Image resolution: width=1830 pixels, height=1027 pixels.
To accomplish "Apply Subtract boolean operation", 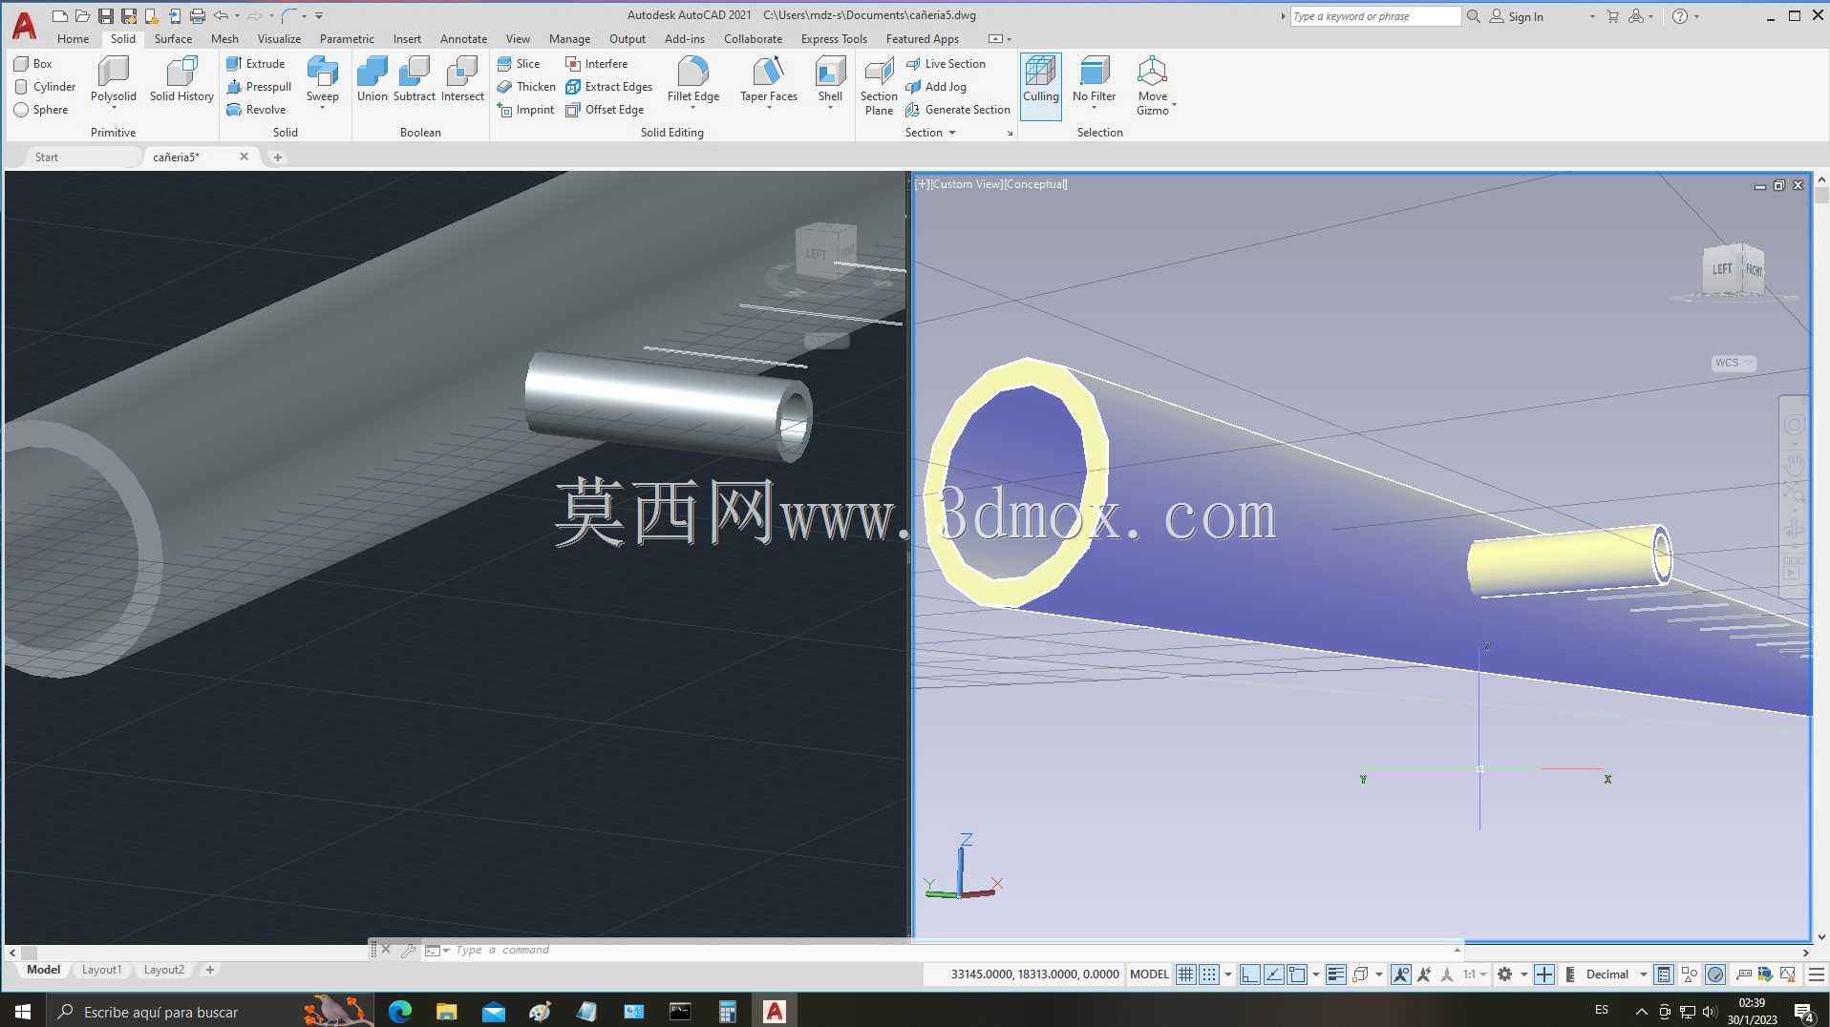I will click(414, 79).
